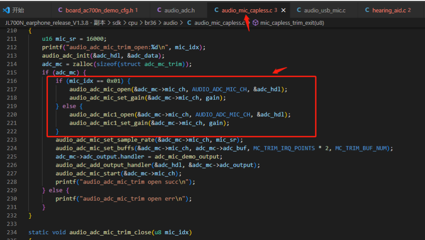Open the hearing_aid.c tab

[x=389, y=10]
